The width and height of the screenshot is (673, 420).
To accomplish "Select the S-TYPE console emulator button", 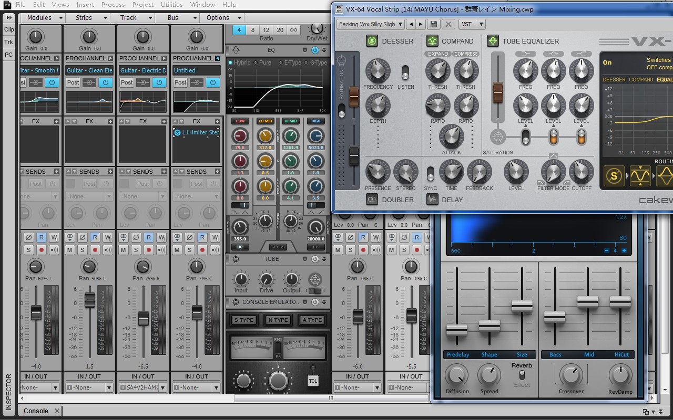I will (x=244, y=320).
